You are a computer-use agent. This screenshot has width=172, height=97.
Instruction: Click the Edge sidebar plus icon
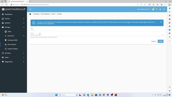170,41
